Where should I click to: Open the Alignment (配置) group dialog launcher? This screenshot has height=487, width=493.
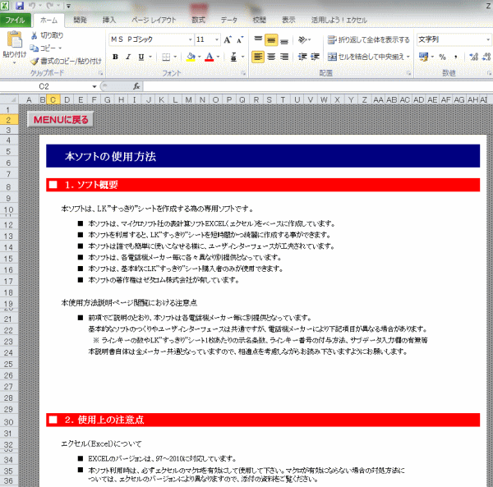pyautogui.click(x=408, y=73)
